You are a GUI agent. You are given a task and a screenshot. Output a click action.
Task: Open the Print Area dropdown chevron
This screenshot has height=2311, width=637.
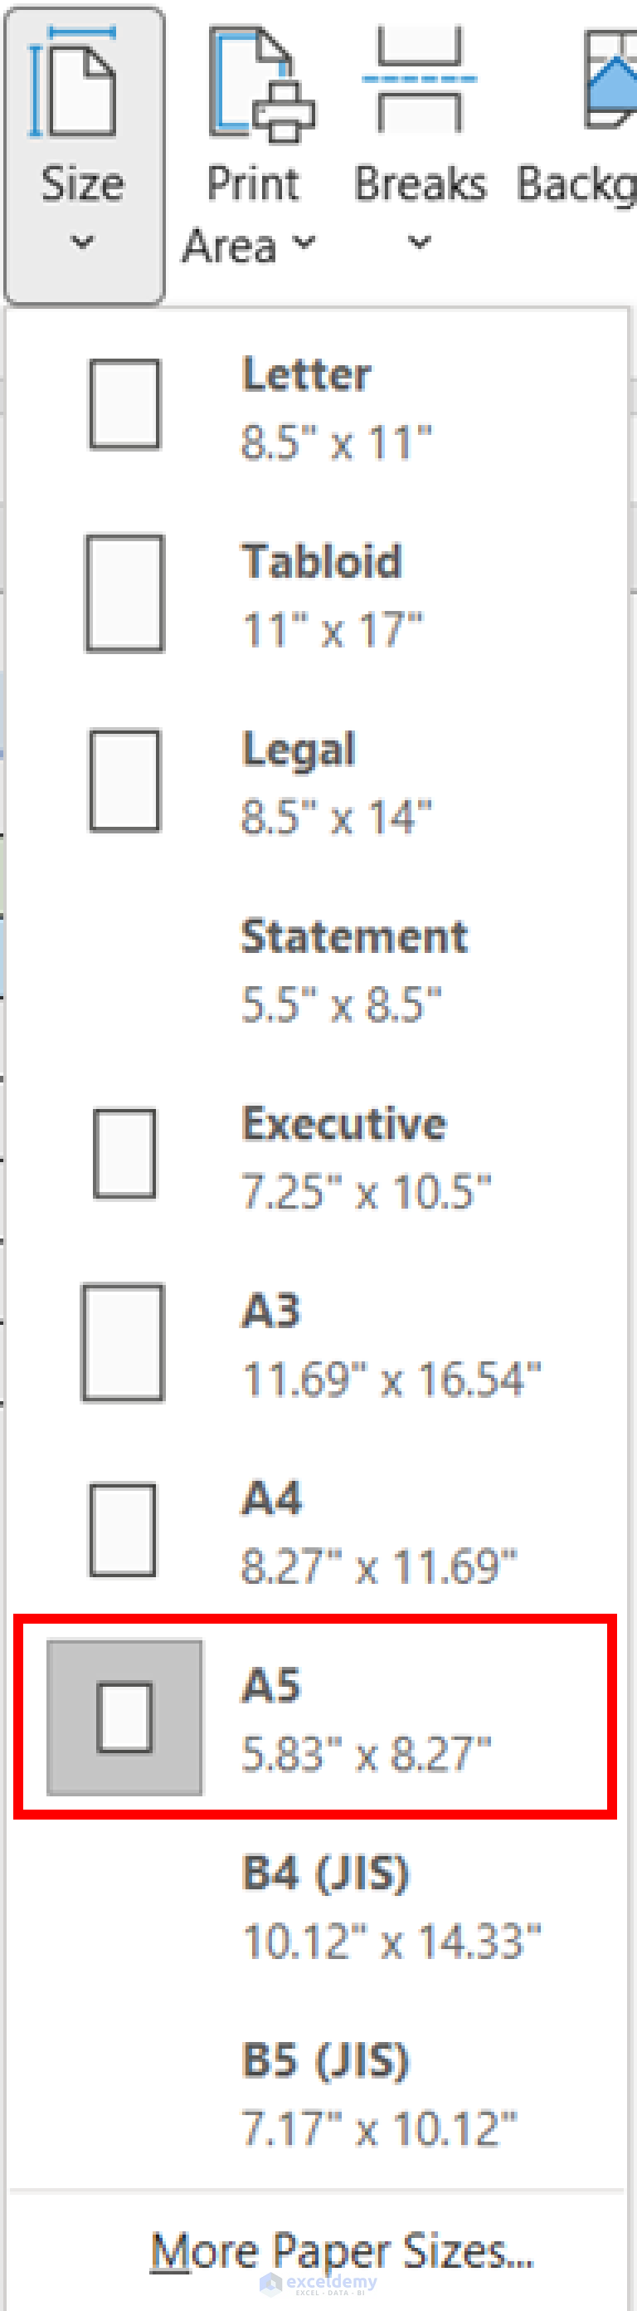click(304, 242)
